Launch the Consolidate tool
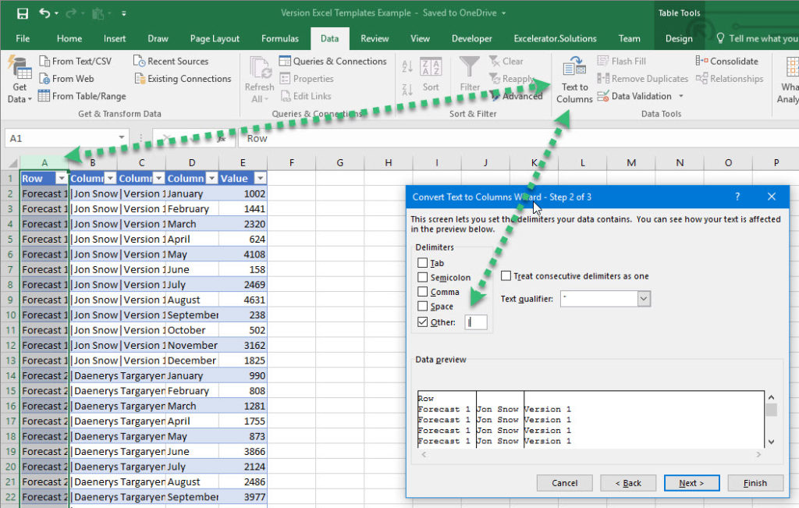Viewport: 799px width, 508px height. tap(727, 61)
